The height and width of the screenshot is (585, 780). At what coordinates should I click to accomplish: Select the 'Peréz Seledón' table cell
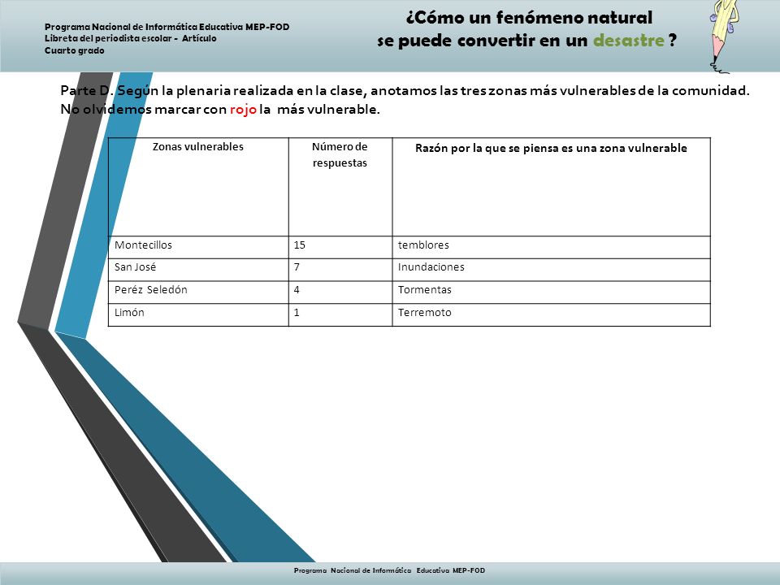click(x=198, y=292)
